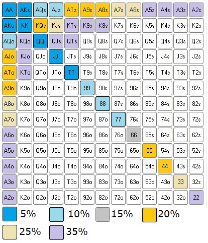Select the AA hand cell
The width and height of the screenshot is (208, 243).
tap(10, 10)
